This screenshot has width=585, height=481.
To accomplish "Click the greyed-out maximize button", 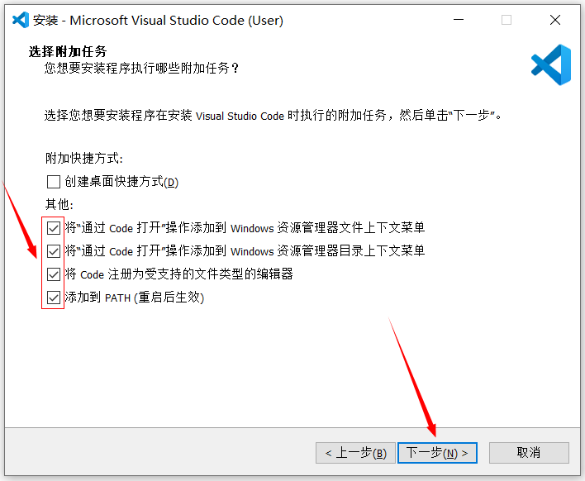I will (507, 20).
